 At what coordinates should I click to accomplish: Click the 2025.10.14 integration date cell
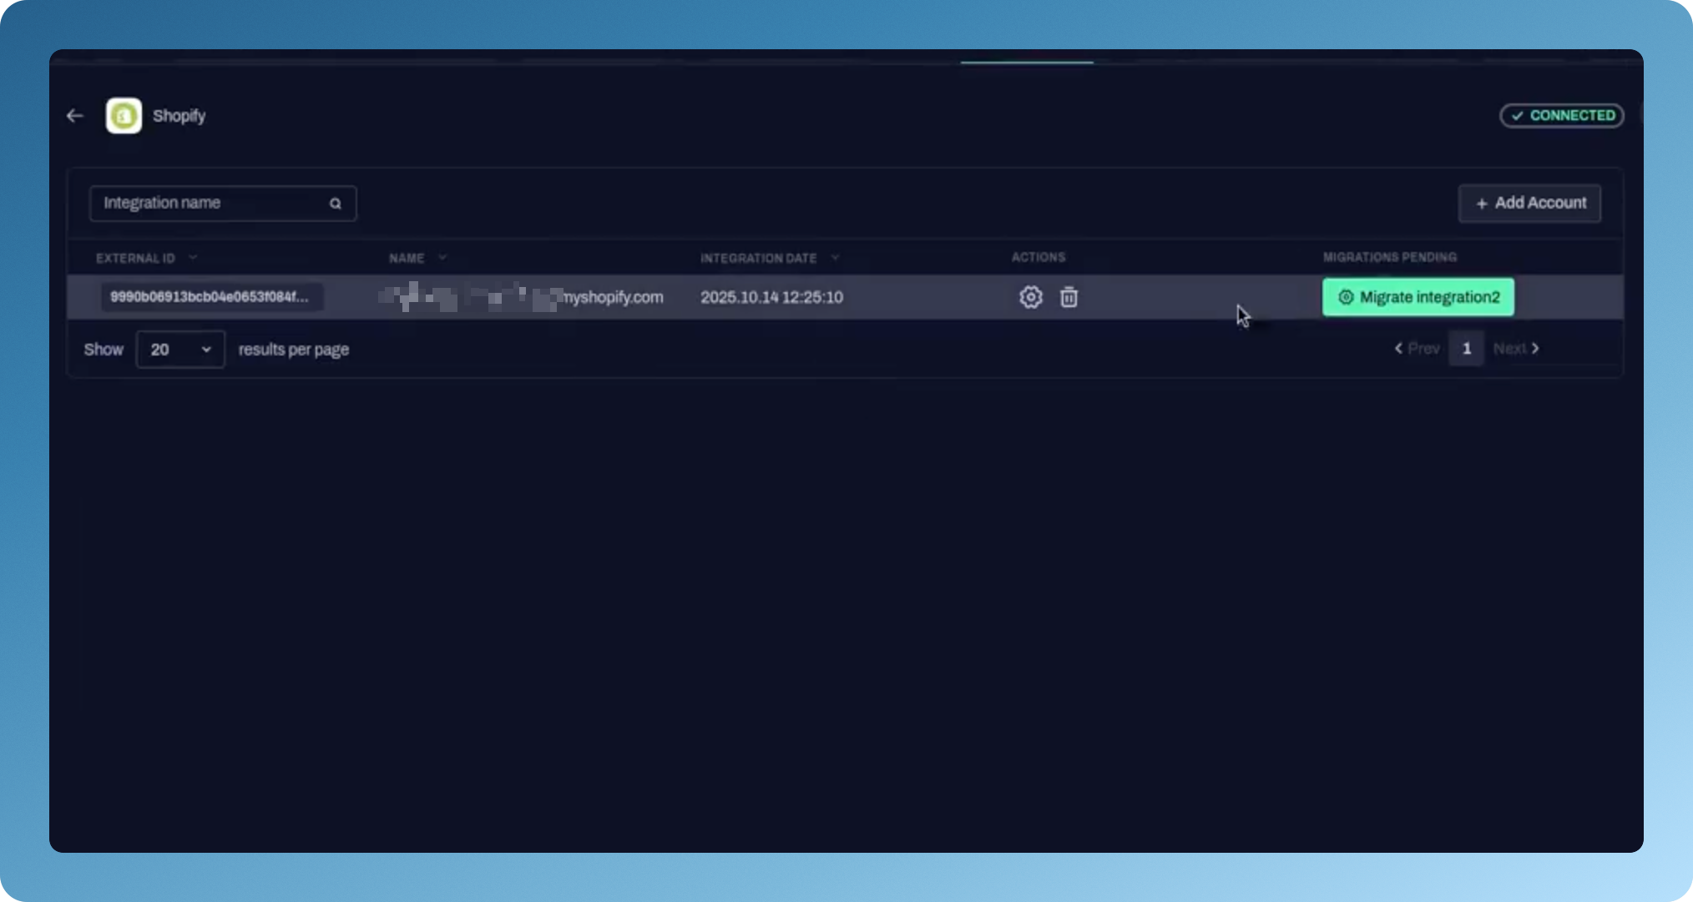click(771, 297)
